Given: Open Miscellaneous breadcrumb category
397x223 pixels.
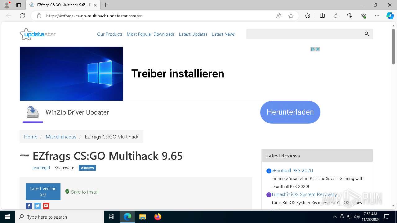Looking at the screenshot, I should (61, 137).
